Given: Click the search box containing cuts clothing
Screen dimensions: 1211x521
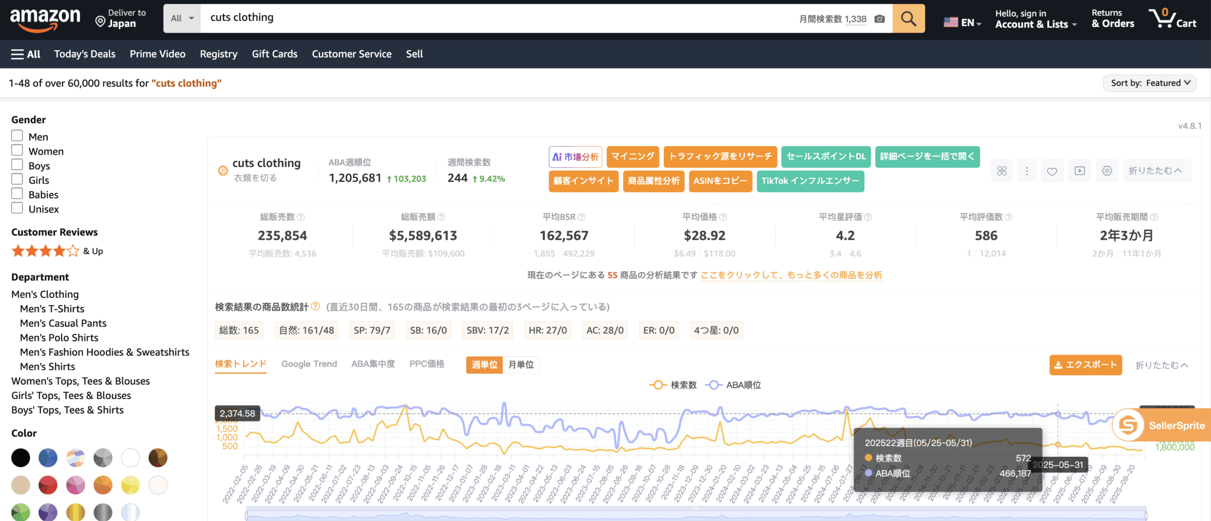Looking at the screenshot, I should 473,18.
